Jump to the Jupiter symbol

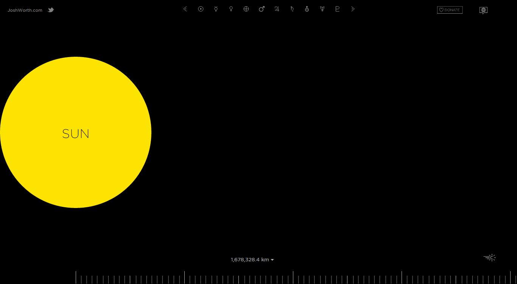[x=277, y=9]
